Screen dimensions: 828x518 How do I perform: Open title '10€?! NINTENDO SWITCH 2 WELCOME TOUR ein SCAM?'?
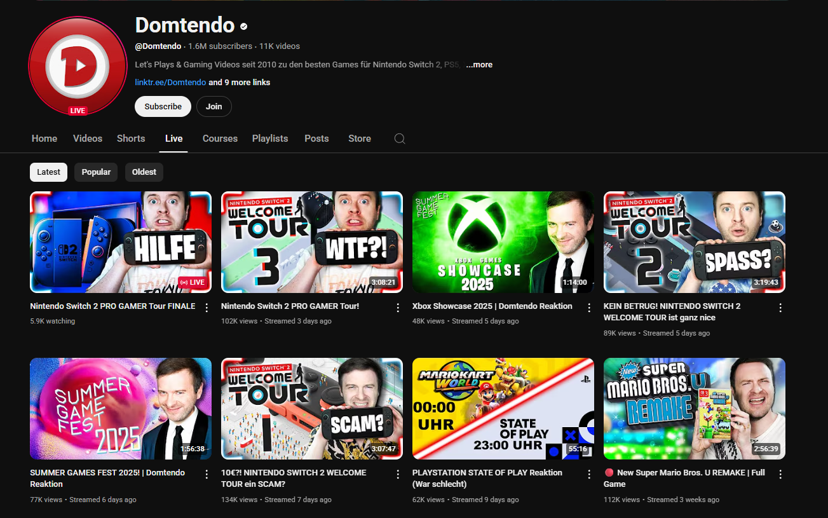[x=294, y=479]
